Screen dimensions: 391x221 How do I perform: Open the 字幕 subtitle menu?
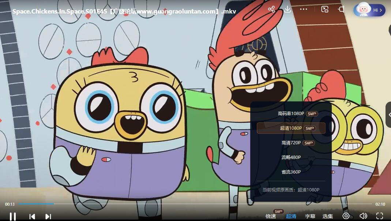pyautogui.click(x=310, y=216)
